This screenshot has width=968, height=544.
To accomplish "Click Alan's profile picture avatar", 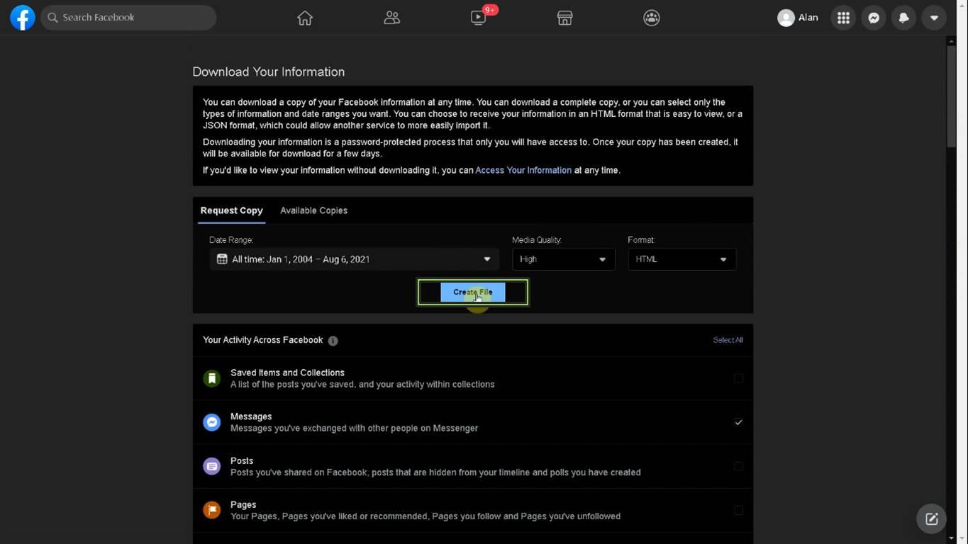I will 786,18.
